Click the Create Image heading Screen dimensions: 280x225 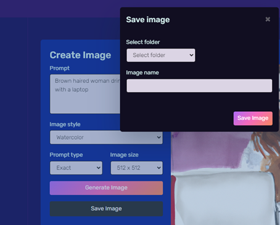tap(80, 55)
